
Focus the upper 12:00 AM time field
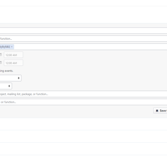13,55
